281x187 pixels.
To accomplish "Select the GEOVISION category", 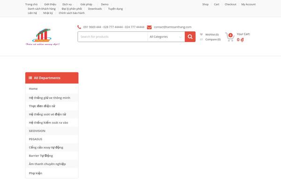I will pos(52,131).
